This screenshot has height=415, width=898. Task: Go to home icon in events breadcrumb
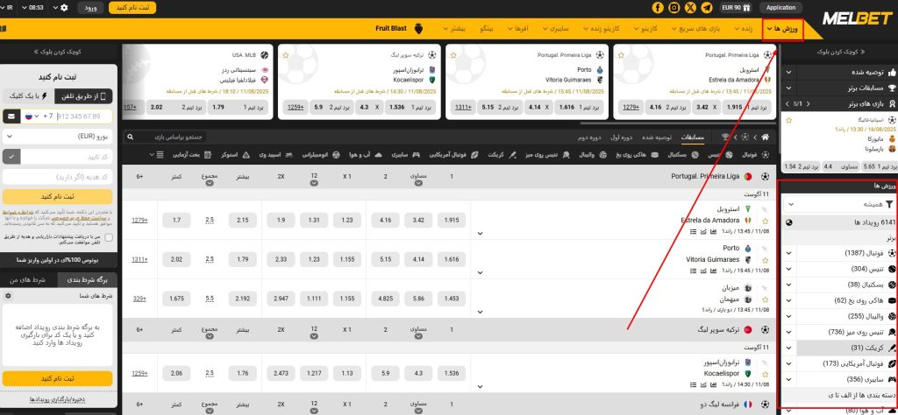pos(765,137)
